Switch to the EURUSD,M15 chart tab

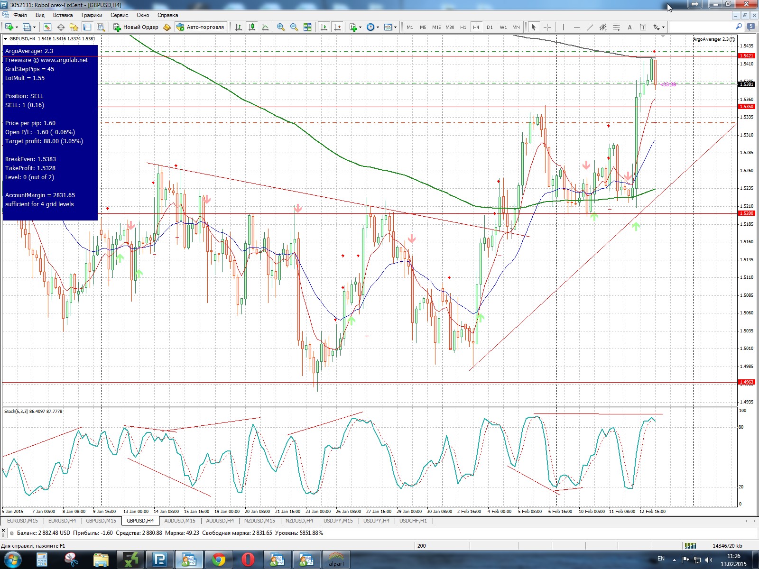coord(22,521)
